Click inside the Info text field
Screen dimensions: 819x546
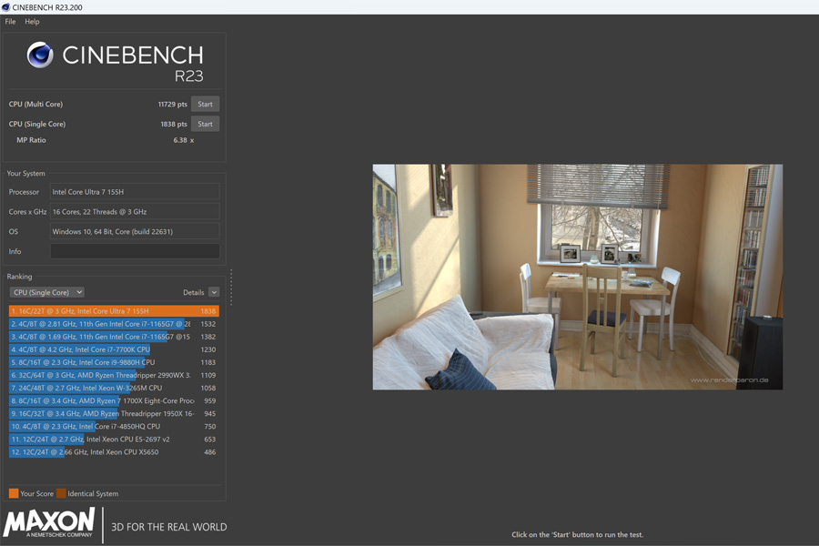pyautogui.click(x=134, y=251)
